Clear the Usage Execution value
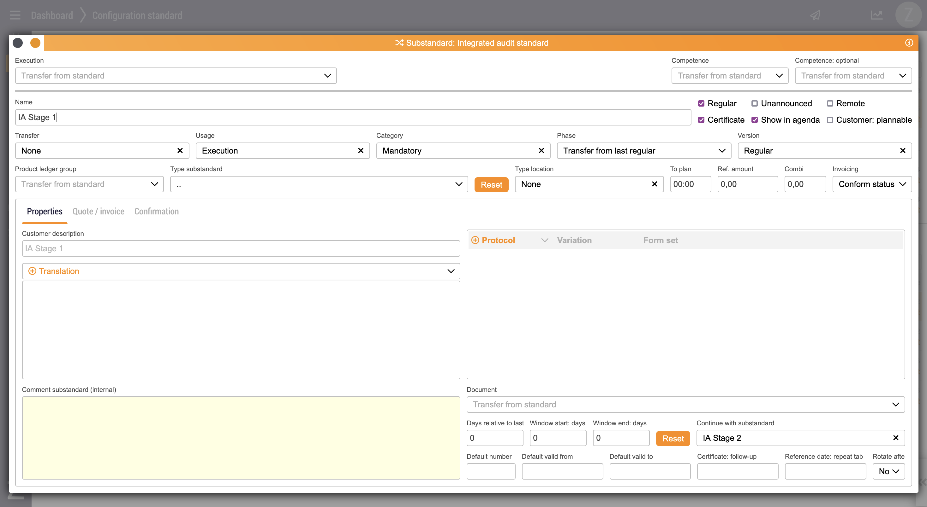Image resolution: width=927 pixels, height=507 pixels. (361, 150)
